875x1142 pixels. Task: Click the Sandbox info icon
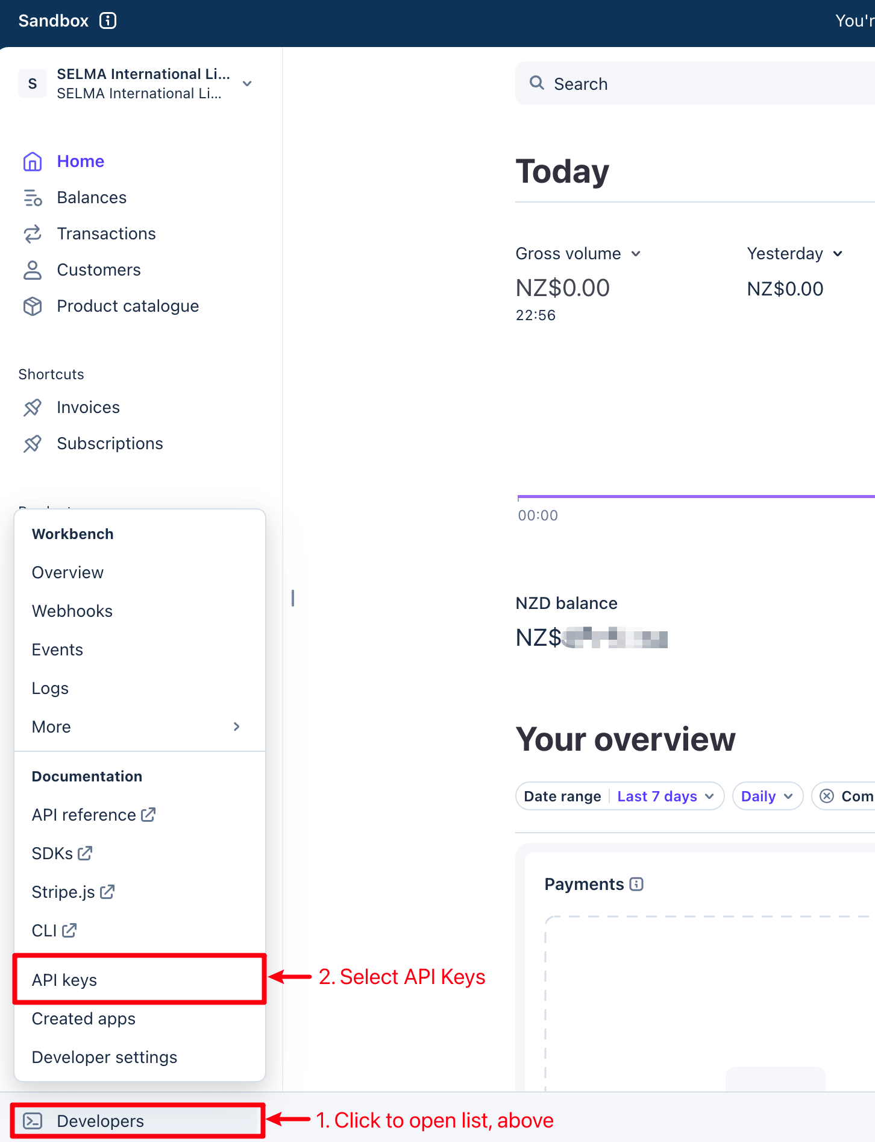point(108,21)
